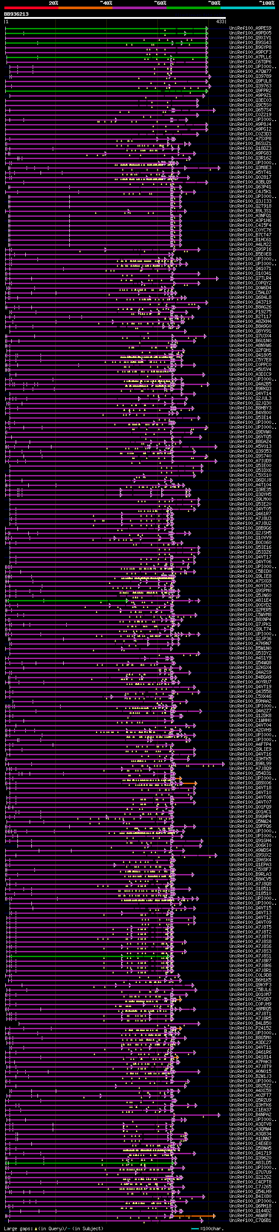Select entry UniRef100_B6SUZ1
This screenshot has width=279, height=1232.
coord(250,143)
